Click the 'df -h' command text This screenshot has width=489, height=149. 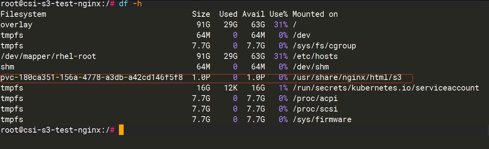click(x=131, y=4)
